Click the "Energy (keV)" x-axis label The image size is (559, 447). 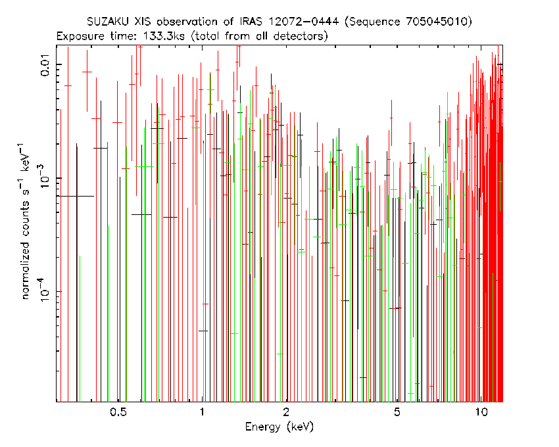point(279,427)
